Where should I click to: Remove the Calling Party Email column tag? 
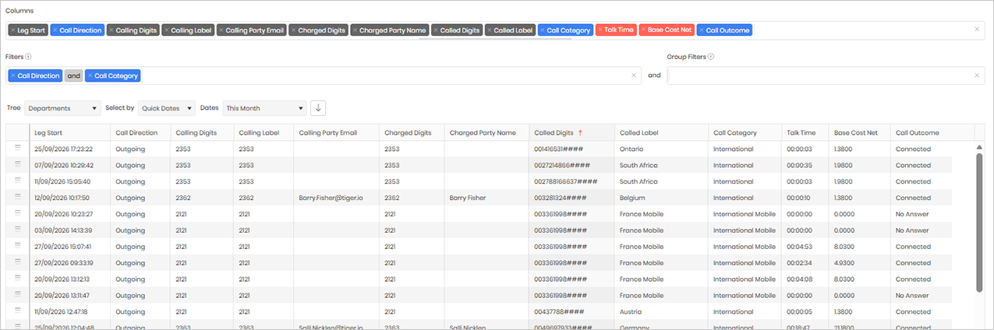coord(222,30)
